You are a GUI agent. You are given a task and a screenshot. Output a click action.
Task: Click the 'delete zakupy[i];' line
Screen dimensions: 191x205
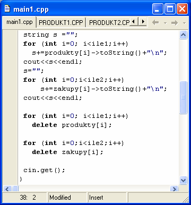pos(67,152)
